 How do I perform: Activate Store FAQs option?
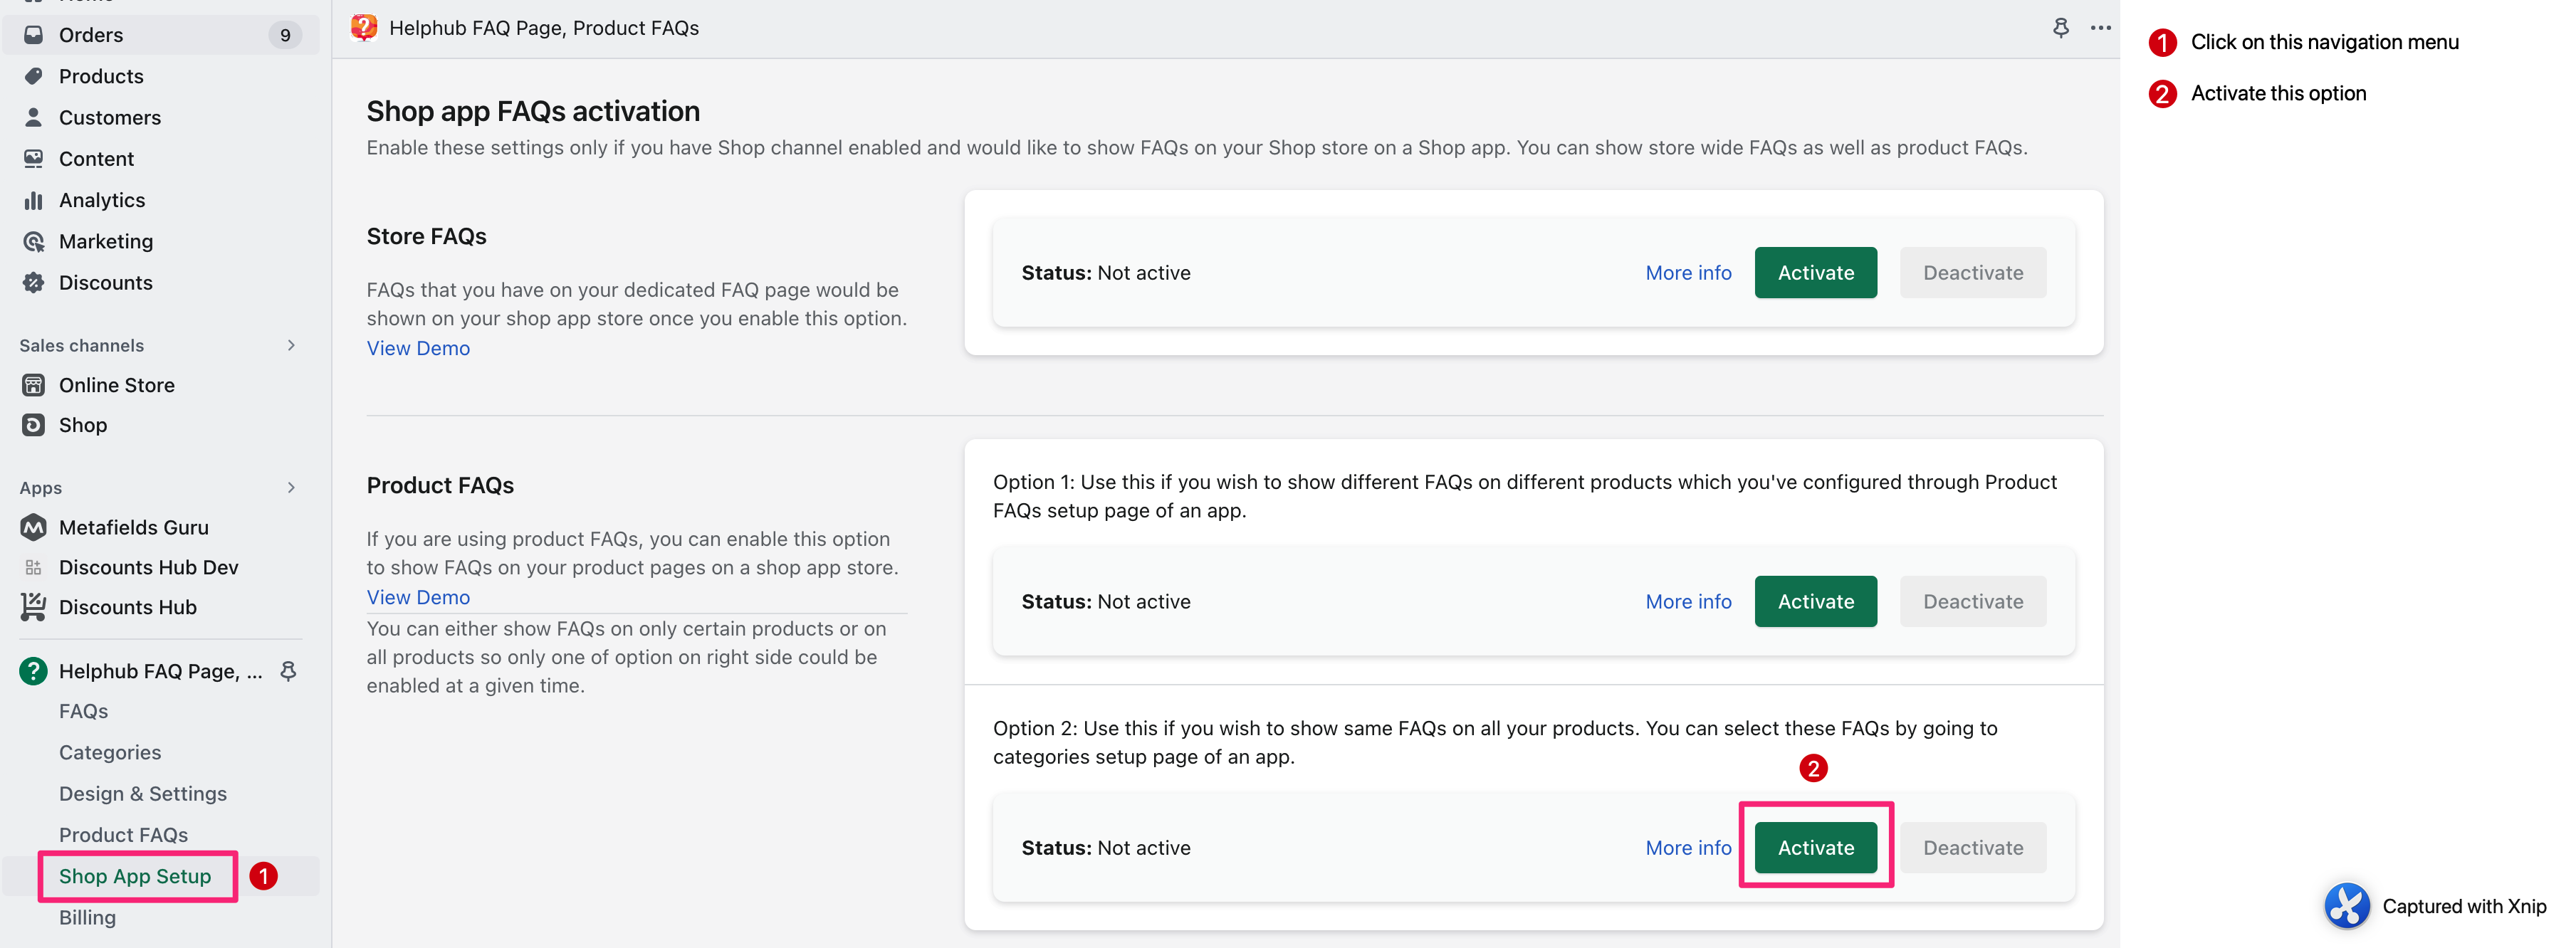click(1815, 273)
